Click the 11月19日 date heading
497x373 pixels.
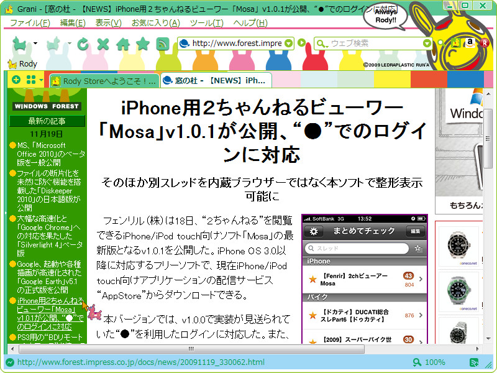[46, 134]
